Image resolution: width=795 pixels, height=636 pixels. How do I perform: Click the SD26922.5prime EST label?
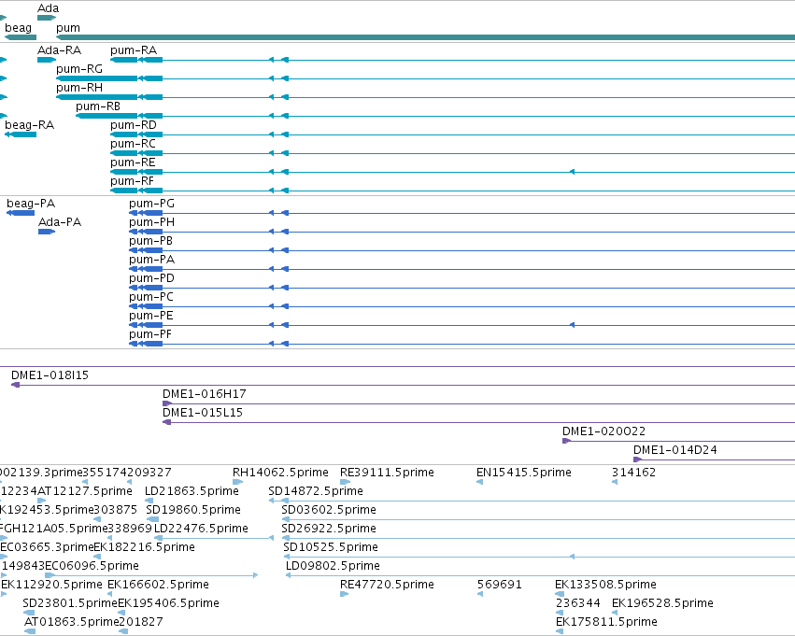pos(329,530)
